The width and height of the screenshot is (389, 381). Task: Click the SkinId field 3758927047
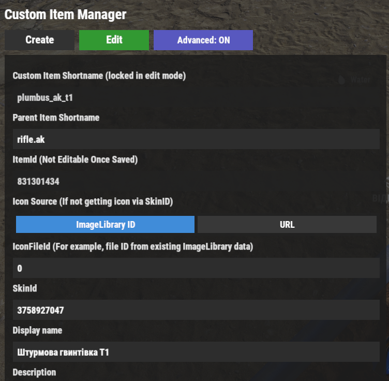click(x=196, y=310)
